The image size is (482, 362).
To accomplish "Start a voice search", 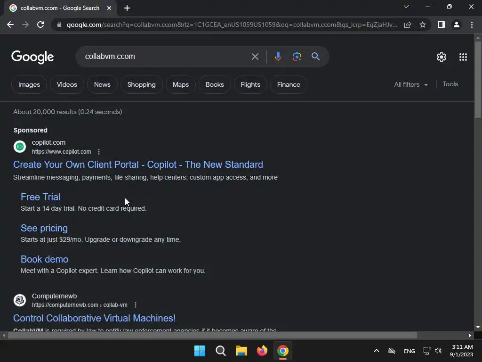I will point(278,57).
